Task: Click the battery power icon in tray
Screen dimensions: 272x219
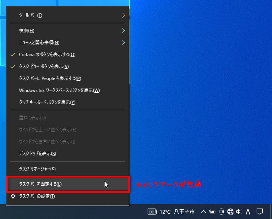Action: tap(212, 212)
